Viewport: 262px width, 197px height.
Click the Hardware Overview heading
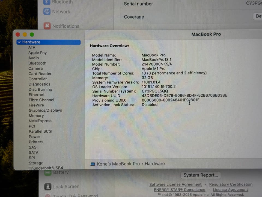109,46
